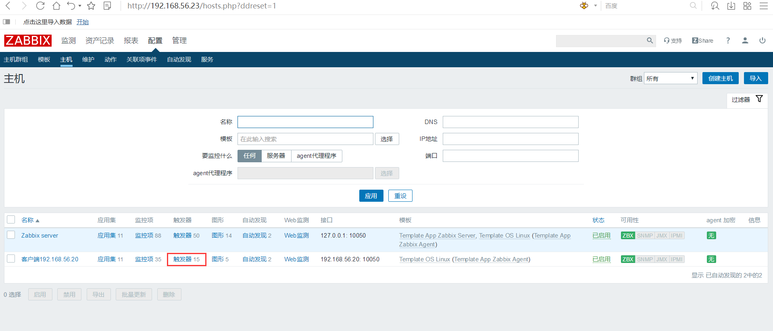Click SNMP badge for Zabbix server
The image size is (773, 331).
coord(645,236)
